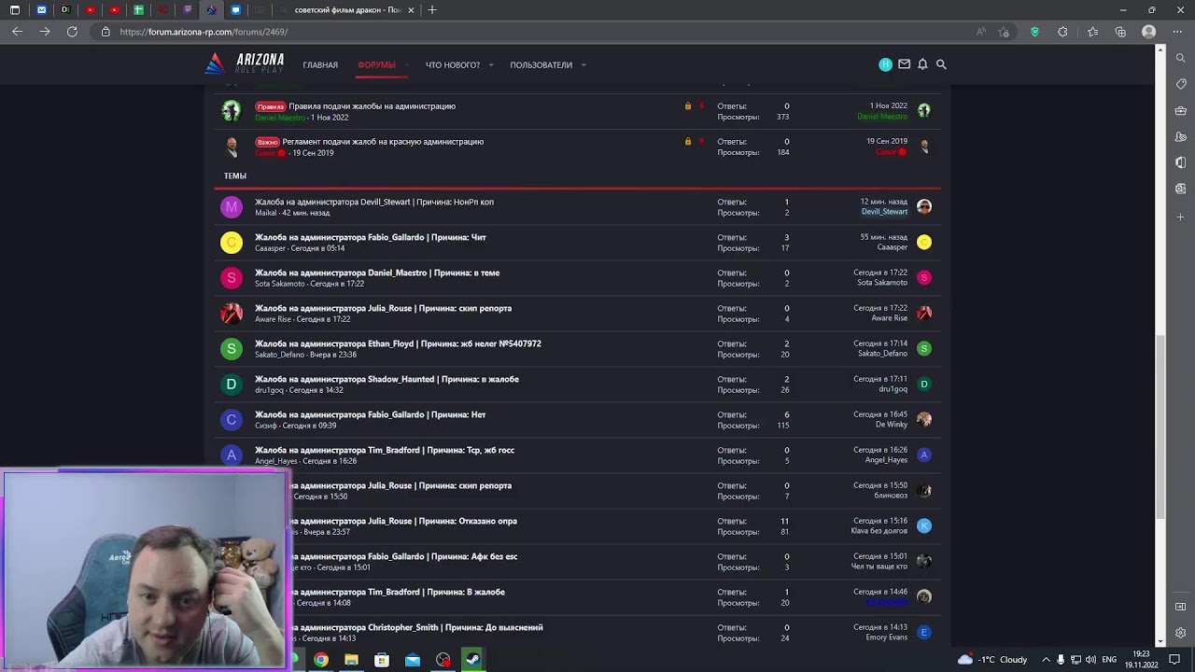The image size is (1195, 672).
Task: Open the taskbar clock showing 19:23
Action: [x=1141, y=660]
